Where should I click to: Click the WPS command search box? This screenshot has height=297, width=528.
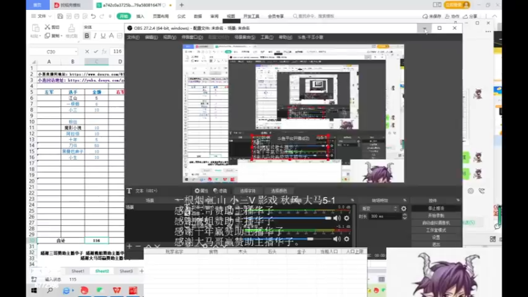click(x=314, y=16)
